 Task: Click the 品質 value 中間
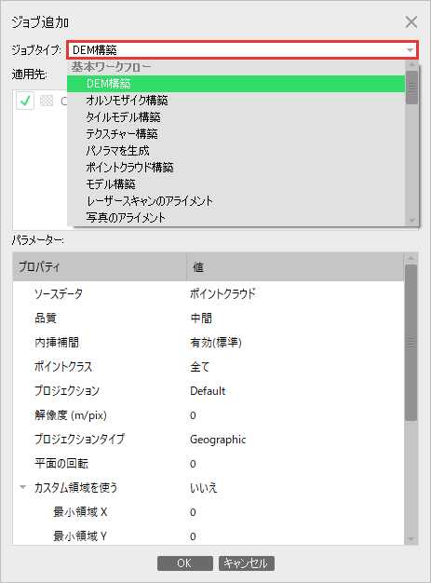tap(201, 319)
